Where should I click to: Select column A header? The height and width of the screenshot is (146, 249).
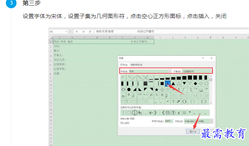(x=59, y=37)
